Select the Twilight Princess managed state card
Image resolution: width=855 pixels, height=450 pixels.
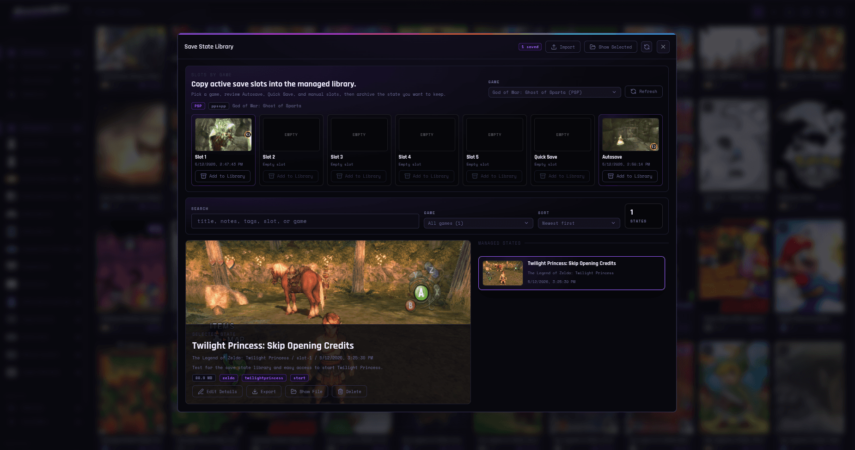(572, 273)
